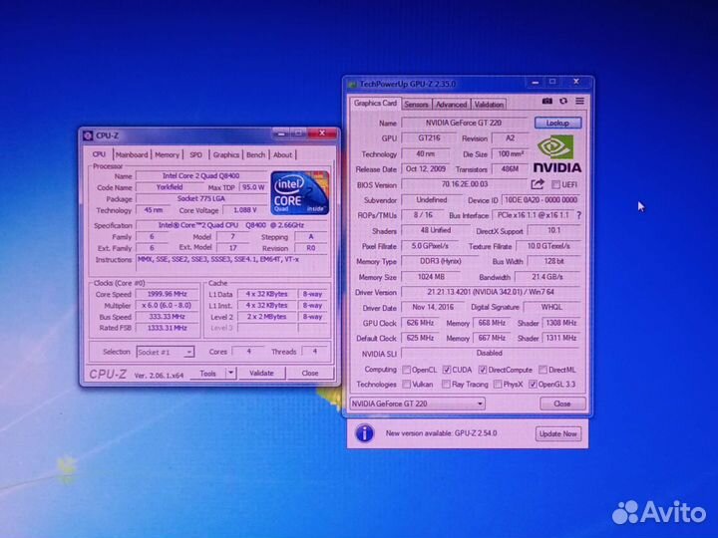718x538 pixels.
Task: Click the Validate button in CPU-Z
Action: pyautogui.click(x=261, y=373)
